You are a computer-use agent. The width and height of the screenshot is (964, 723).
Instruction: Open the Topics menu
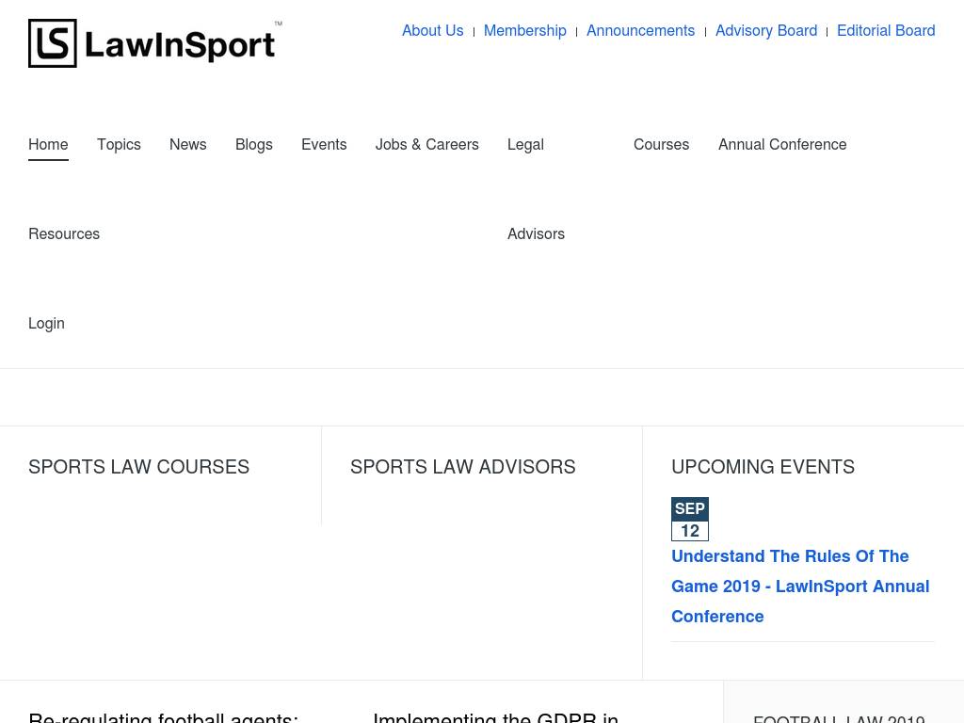pos(119,145)
